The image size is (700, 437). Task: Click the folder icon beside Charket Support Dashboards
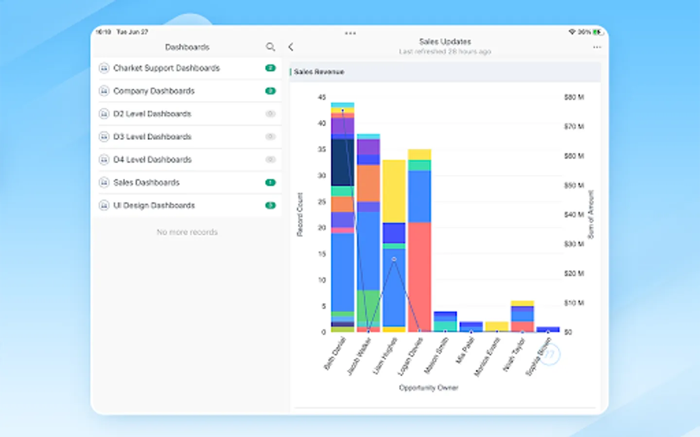[x=104, y=68]
